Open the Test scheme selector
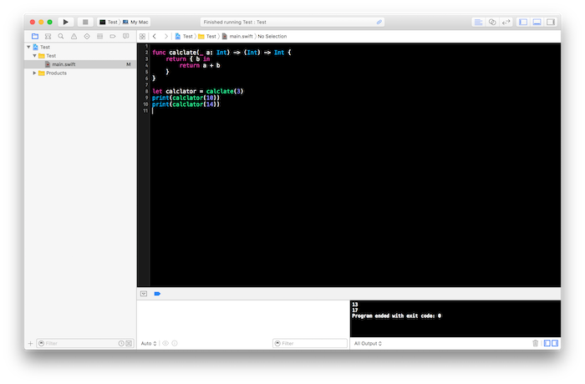Screen dimensions: 585x384 (x=109, y=22)
